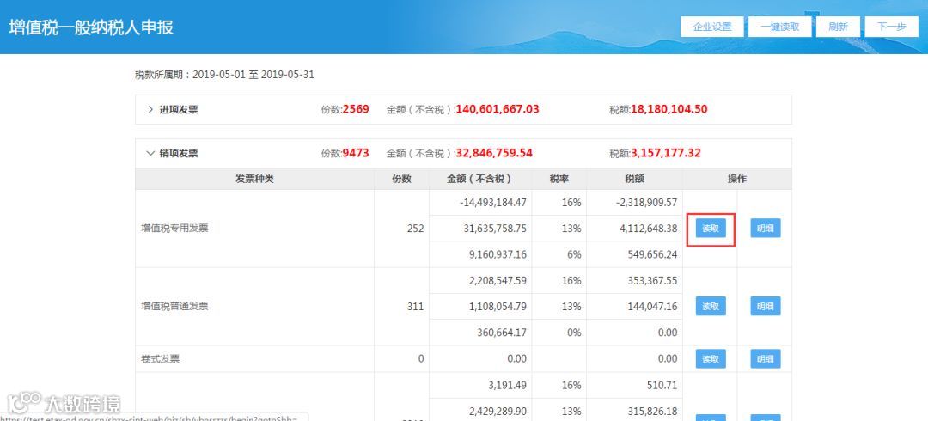
Task: Open 明细 for 增值税普通发票 row
Action: [x=766, y=306]
